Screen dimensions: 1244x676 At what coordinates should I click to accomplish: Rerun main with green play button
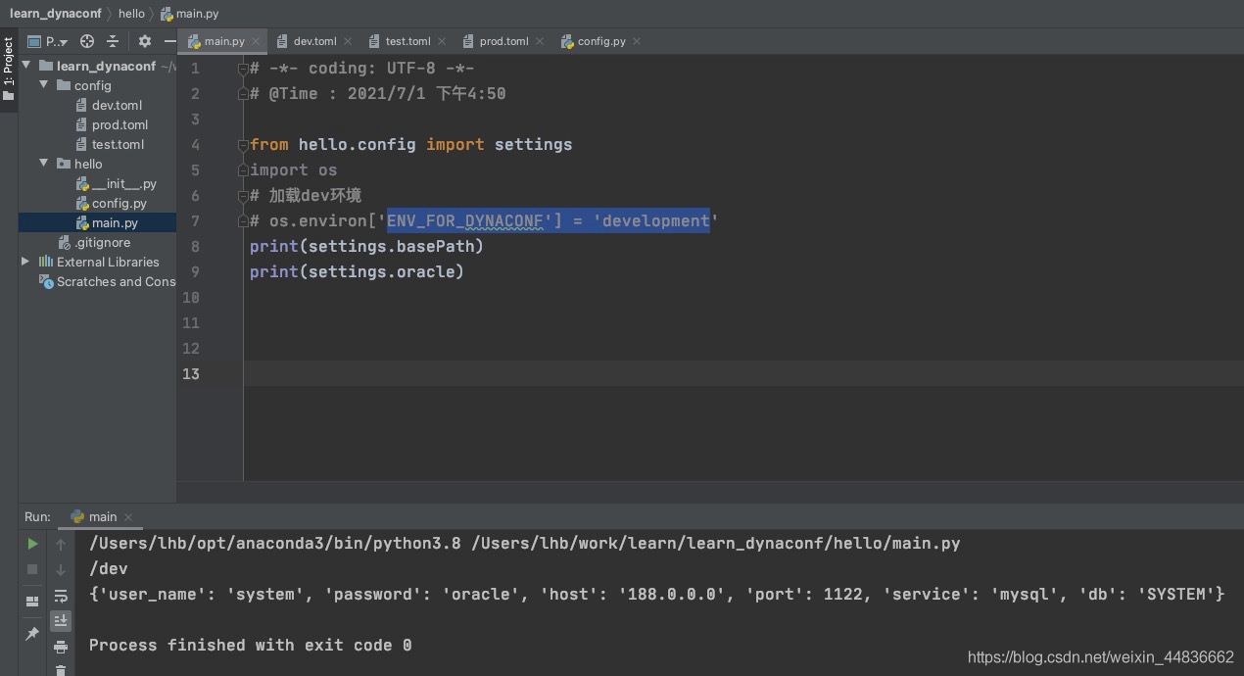[x=32, y=544]
